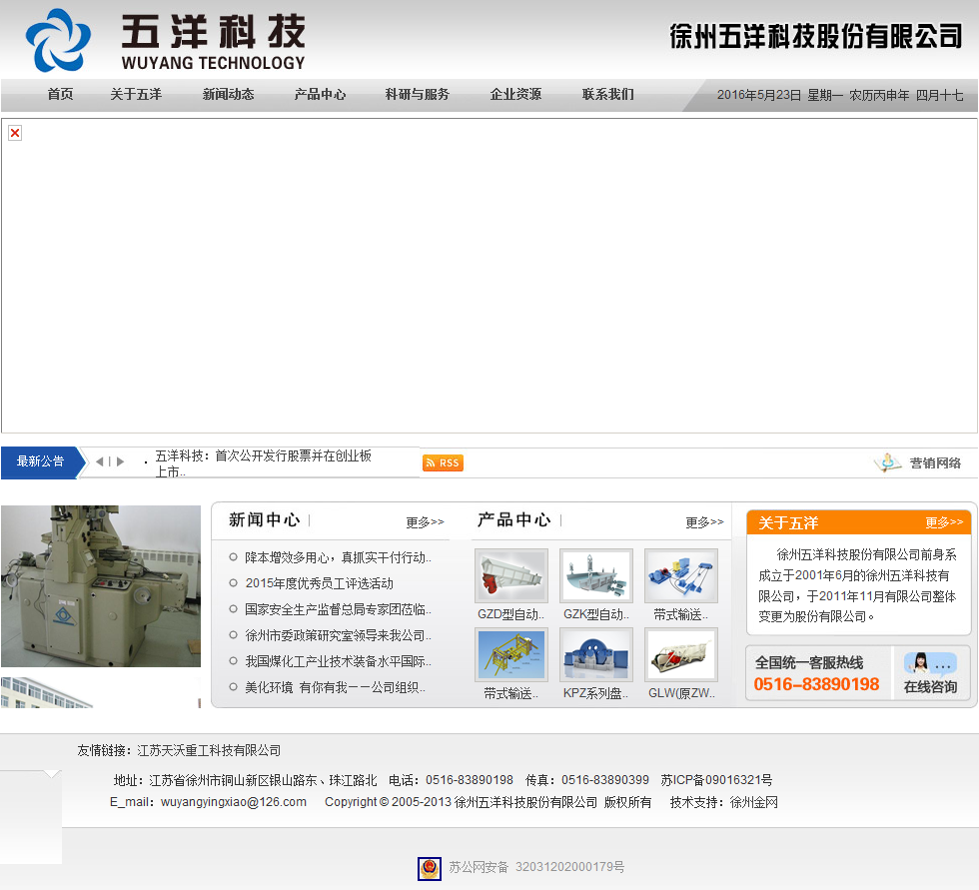Open the KPZ系列盘.. product text link
The image size is (979, 890).
point(595,693)
